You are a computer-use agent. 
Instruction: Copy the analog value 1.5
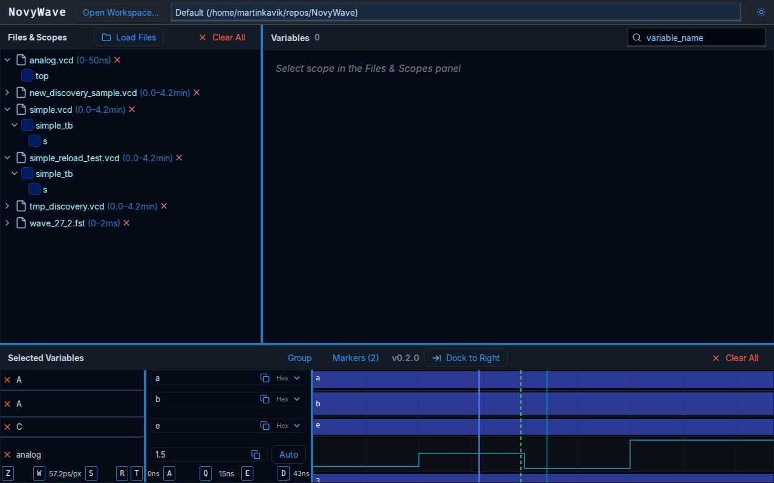[x=255, y=454]
